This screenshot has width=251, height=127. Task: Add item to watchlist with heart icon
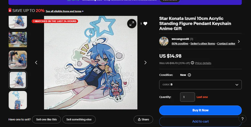pyautogui.click(x=145, y=24)
